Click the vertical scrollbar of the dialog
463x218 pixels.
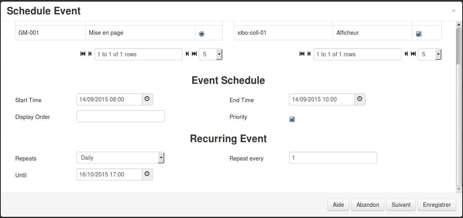[x=459, y=120]
